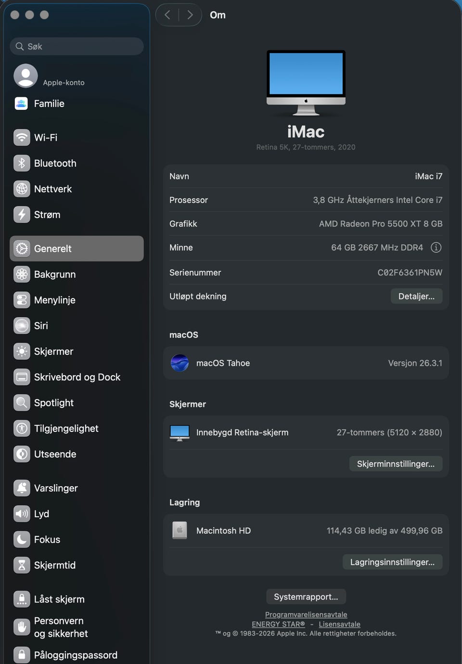Open the ENERGY STAR® link

click(278, 624)
